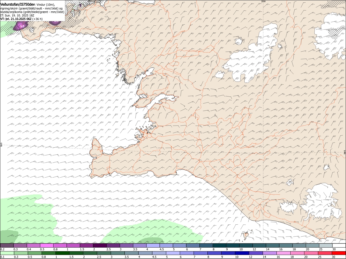Click the 20W longitude label
The height and width of the screenshot is (259, 346).
[263, 1]
